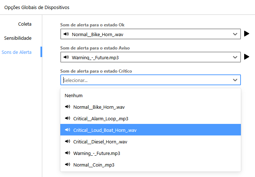Play the Ok state alert sound
Viewport: 255px width, 177px height.
coord(247,34)
